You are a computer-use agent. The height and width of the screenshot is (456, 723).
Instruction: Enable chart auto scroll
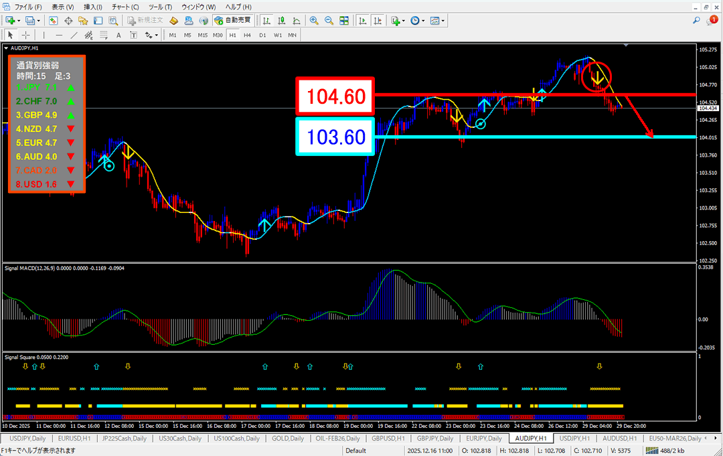(x=361, y=20)
